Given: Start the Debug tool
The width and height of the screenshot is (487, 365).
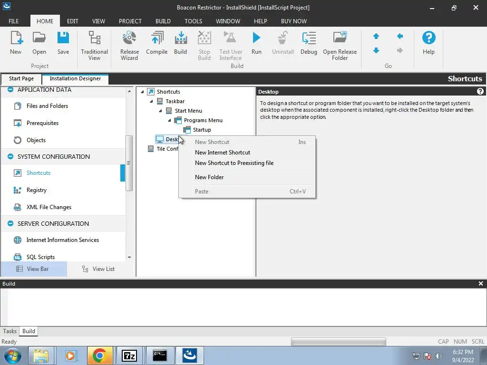Looking at the screenshot, I should 309,43.
